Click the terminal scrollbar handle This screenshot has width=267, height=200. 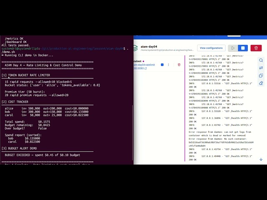[x=133, y=132]
